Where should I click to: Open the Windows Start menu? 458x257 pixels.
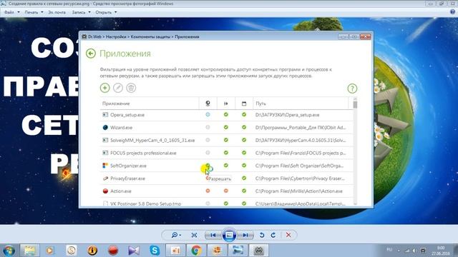(8, 251)
